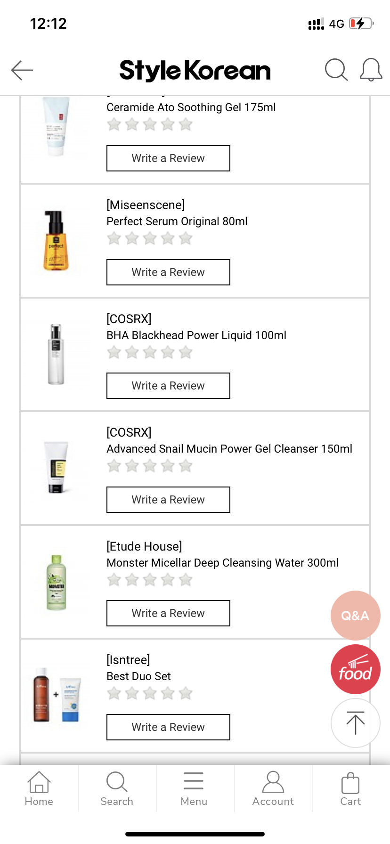The height and width of the screenshot is (844, 390).
Task: Tap the back arrow icon
Action: pos(22,71)
